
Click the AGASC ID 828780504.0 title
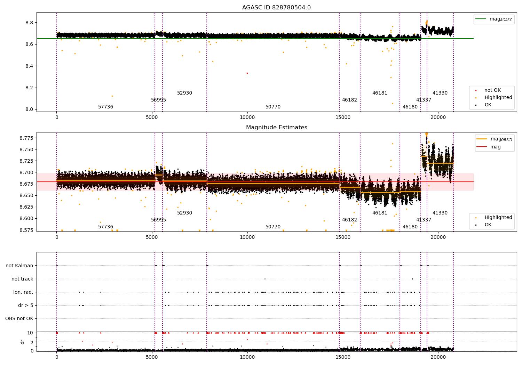tap(276, 8)
